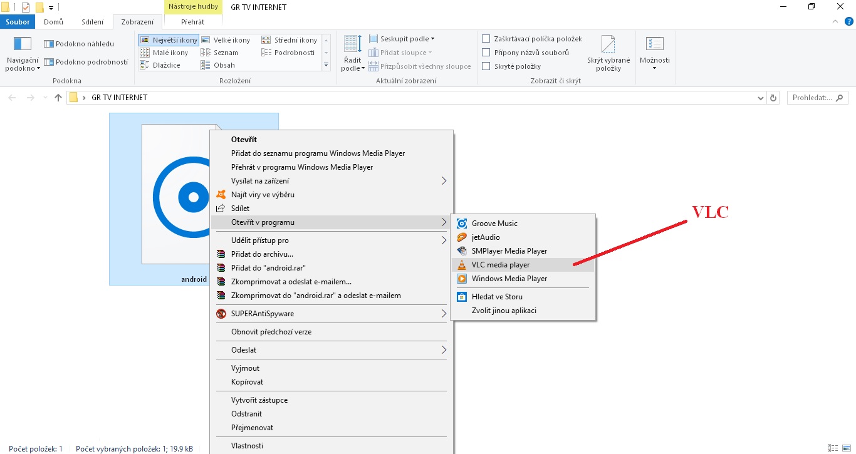The image size is (856, 454).
Task: Choose Přidat do archivu... WinRAR entry
Action: coord(331,254)
